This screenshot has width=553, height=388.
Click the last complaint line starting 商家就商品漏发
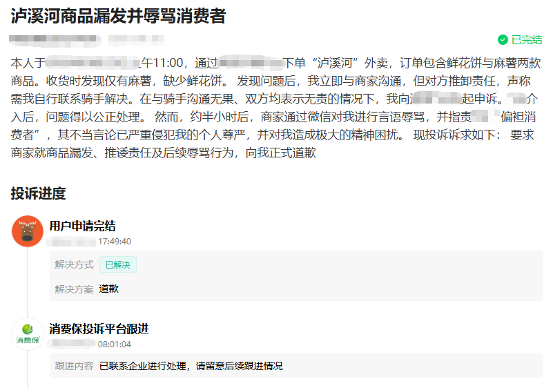[x=164, y=153]
